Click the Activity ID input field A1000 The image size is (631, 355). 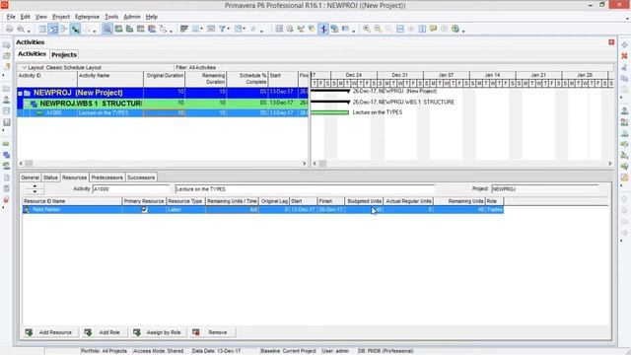pos(131,189)
